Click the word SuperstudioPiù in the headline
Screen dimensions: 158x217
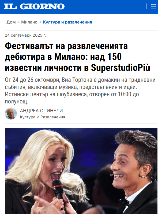click(121, 68)
